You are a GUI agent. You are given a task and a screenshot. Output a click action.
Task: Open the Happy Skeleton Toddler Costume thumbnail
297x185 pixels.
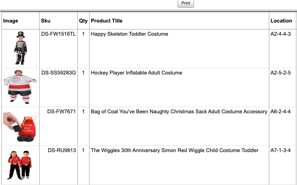coord(20,48)
